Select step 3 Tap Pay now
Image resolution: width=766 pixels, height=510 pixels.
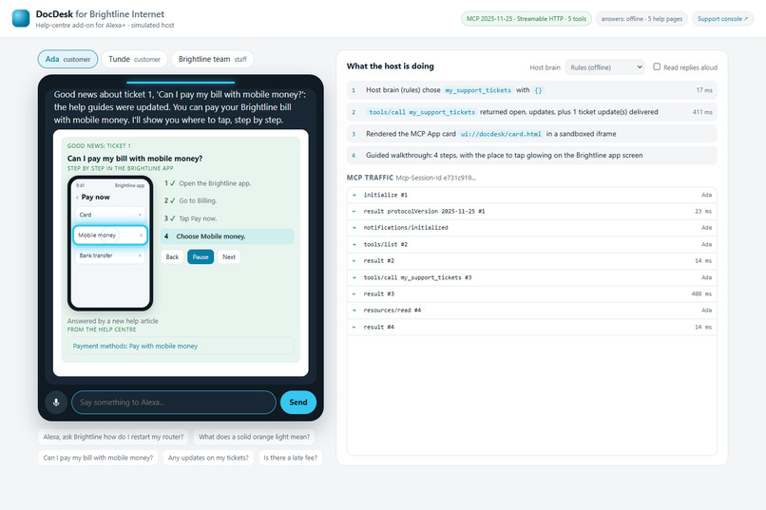(x=227, y=218)
